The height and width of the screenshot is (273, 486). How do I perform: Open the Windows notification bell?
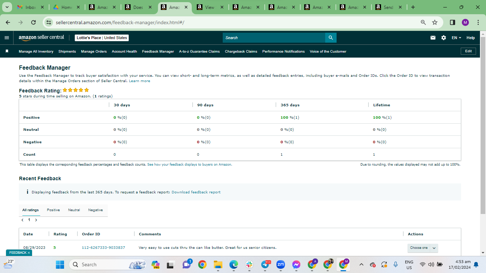pyautogui.click(x=476, y=264)
